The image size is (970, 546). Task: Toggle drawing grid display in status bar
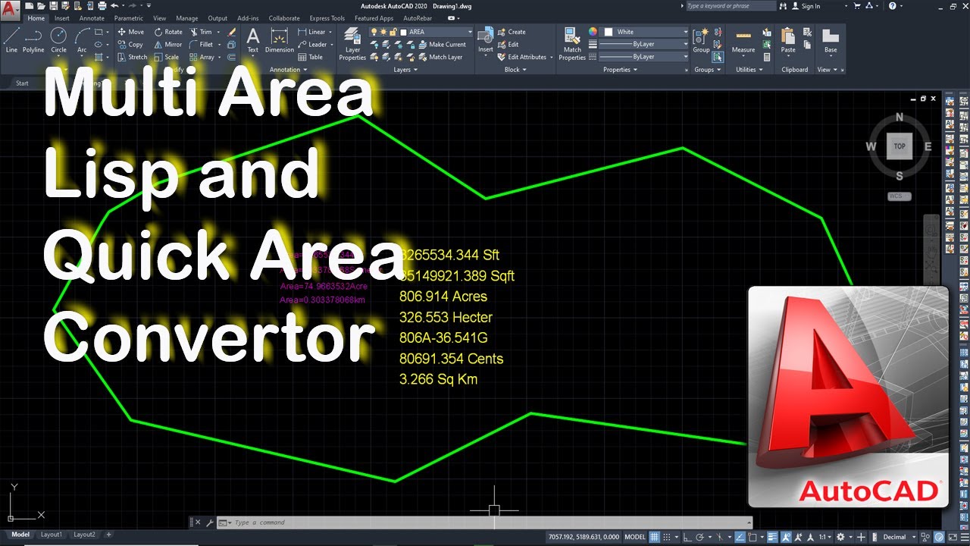click(x=655, y=537)
